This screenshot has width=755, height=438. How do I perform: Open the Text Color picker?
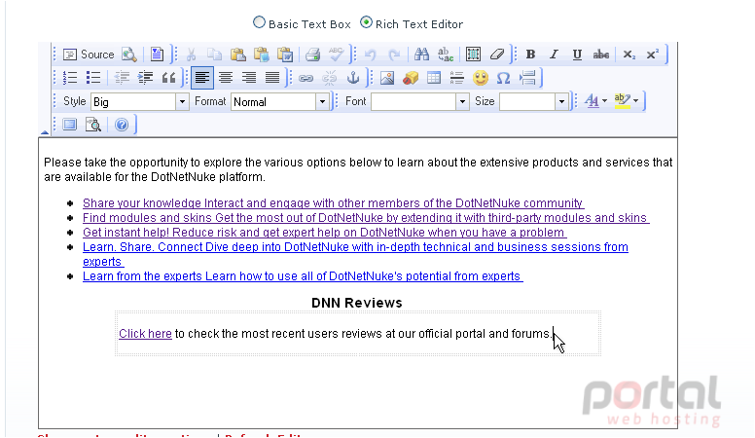tap(595, 101)
